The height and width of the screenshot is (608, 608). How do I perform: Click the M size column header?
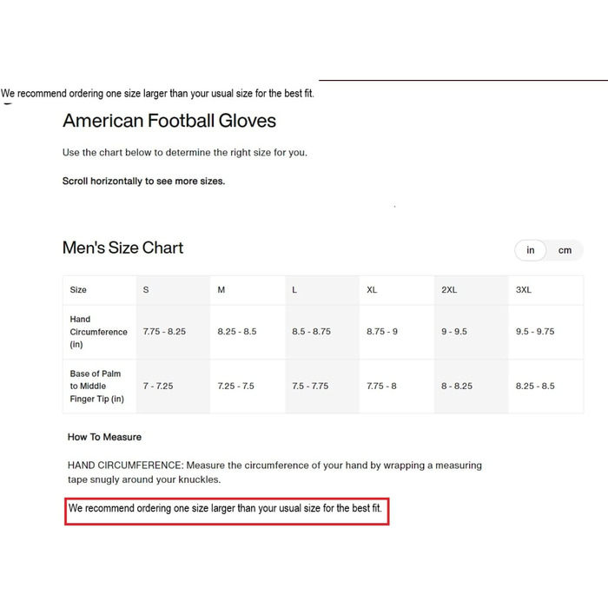click(221, 289)
